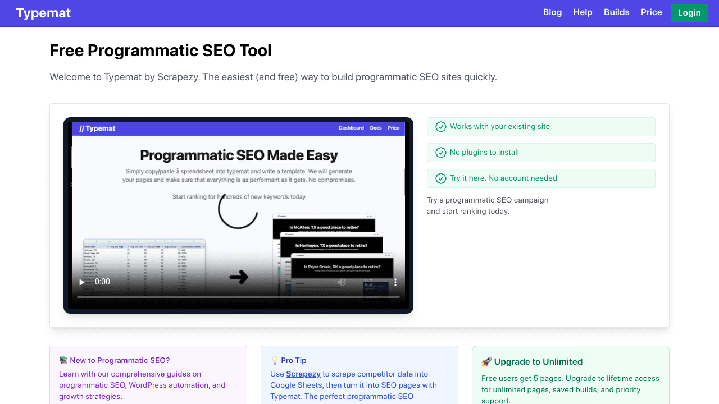Screen dimensions: 719x404
Task: Click the New to Programmatic SEO? heading
Action: pos(120,361)
